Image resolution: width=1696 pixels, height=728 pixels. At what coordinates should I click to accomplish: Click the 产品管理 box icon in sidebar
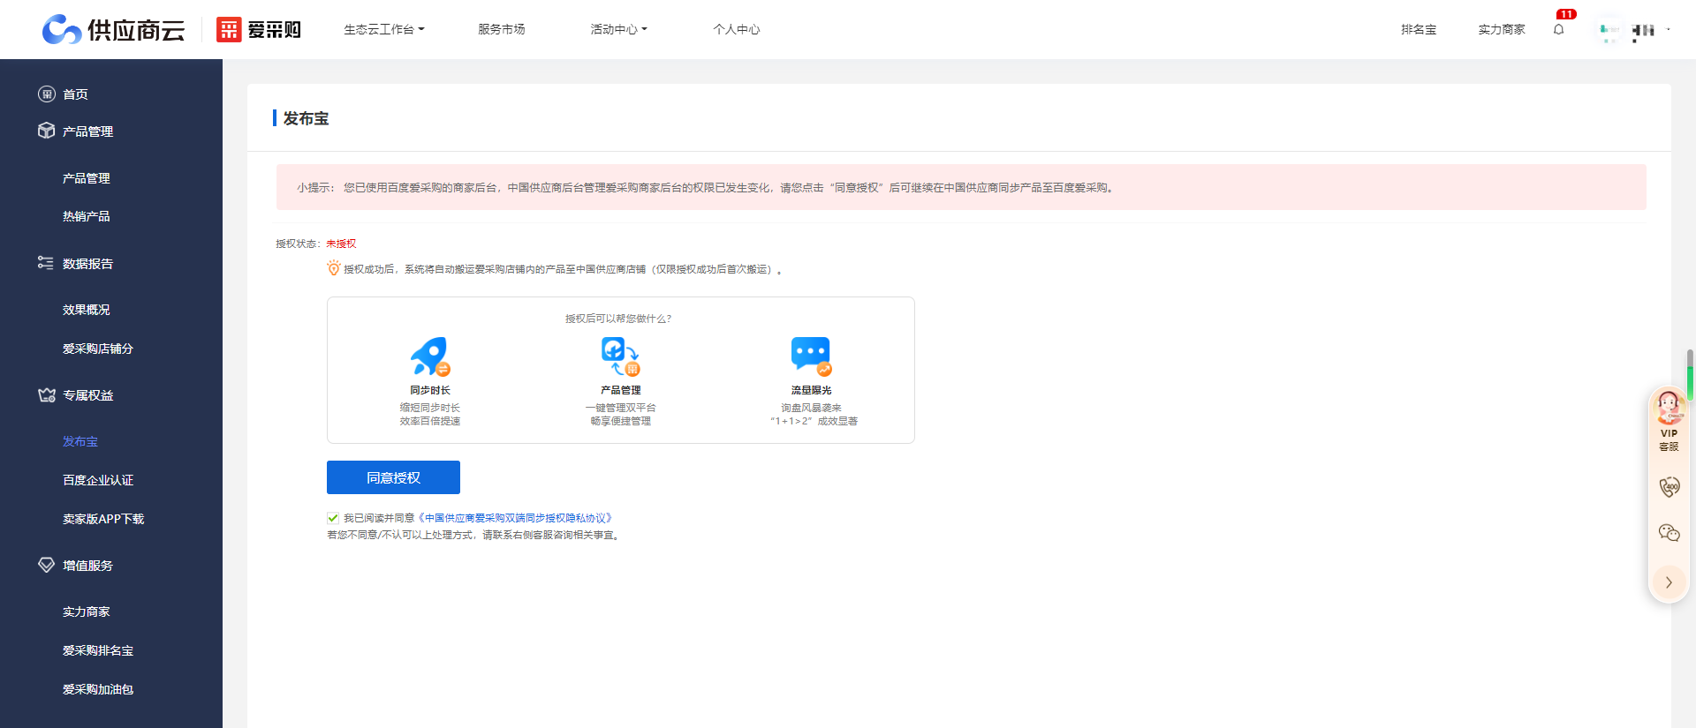(x=47, y=131)
